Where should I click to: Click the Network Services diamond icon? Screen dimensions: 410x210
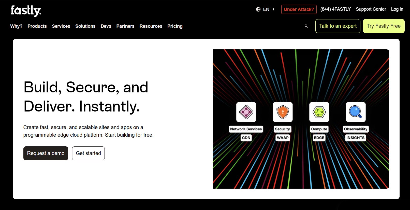click(x=246, y=112)
